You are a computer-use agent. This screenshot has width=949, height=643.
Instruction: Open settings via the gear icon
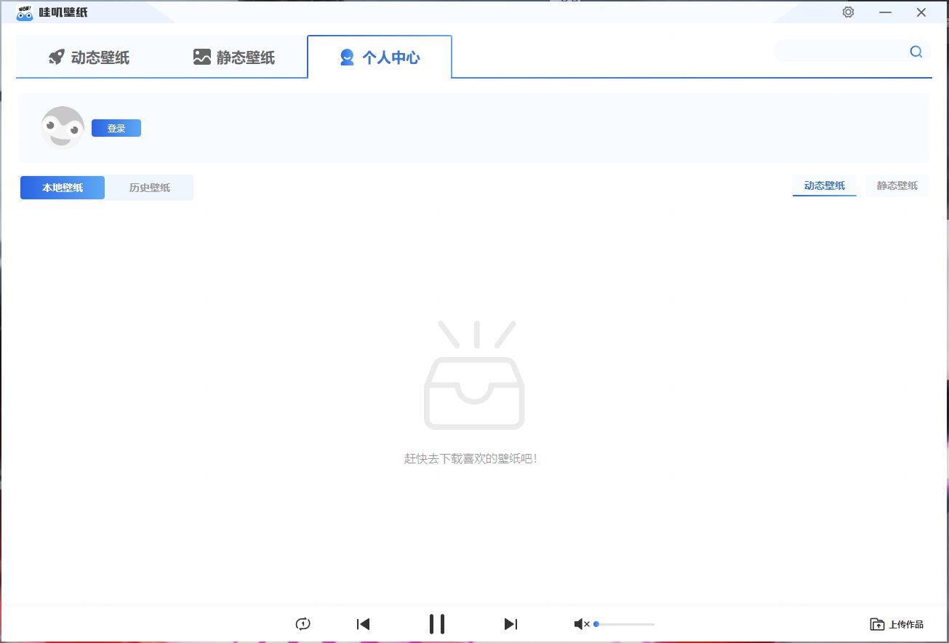point(848,12)
